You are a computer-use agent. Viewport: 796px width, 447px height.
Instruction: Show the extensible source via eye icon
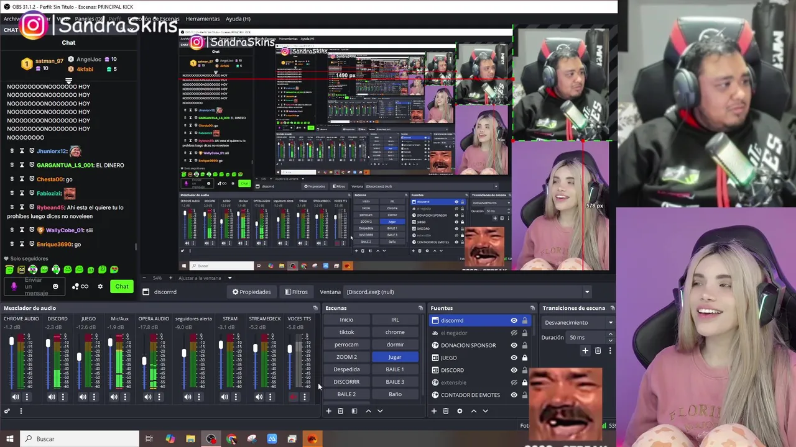click(514, 382)
